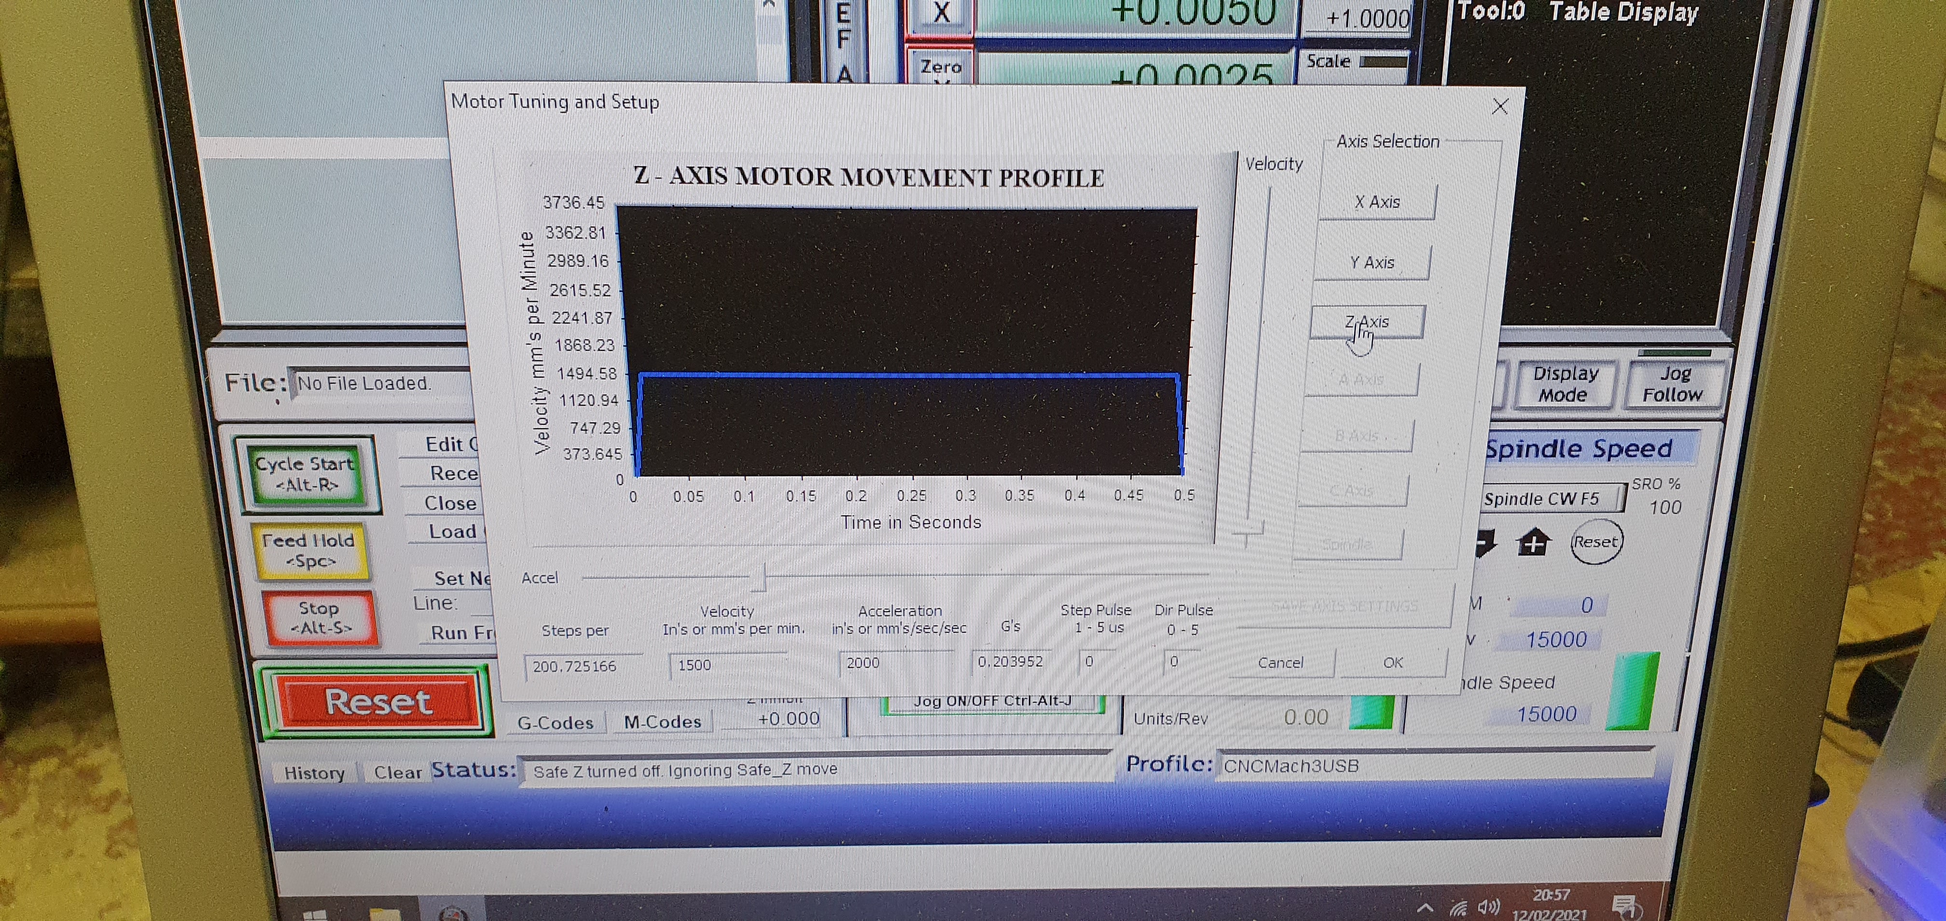
Task: Click OK in Motor Tuning dialog
Action: click(x=1393, y=663)
